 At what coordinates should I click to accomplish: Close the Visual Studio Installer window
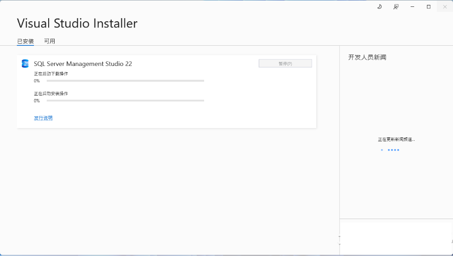point(445,7)
